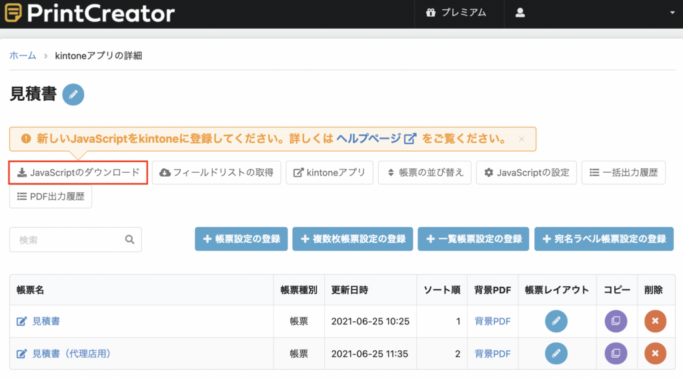The height and width of the screenshot is (379, 683).
Task: Click the user account icon in header
Action: tap(520, 13)
